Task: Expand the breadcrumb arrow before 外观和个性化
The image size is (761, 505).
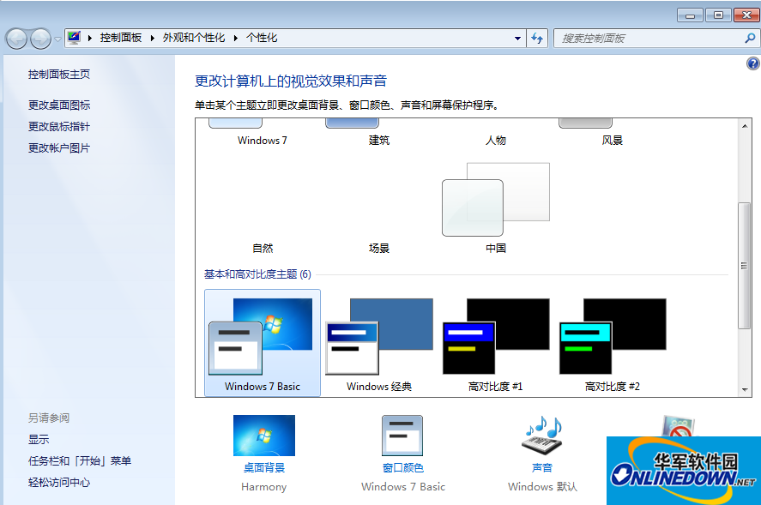Action: [x=153, y=38]
